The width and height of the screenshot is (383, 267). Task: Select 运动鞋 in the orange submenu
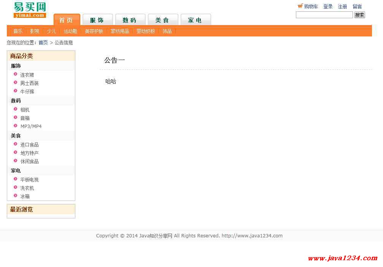click(x=70, y=31)
